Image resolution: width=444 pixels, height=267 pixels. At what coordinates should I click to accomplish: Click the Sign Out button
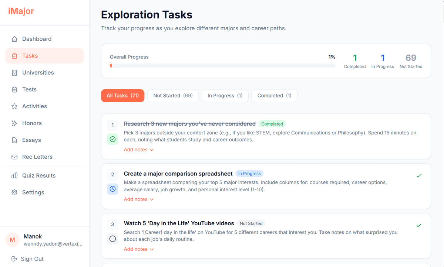coord(27,259)
